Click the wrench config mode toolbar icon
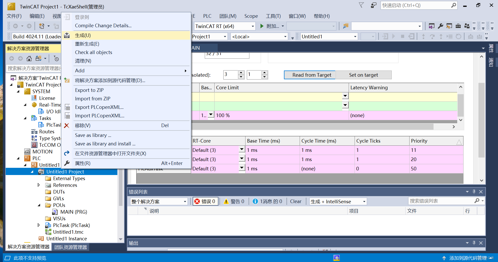The width and height of the screenshot is (498, 262). coord(440,26)
